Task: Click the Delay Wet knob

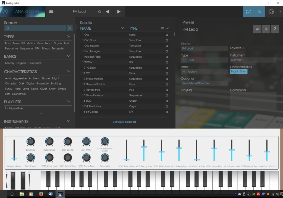Action: [105, 158]
